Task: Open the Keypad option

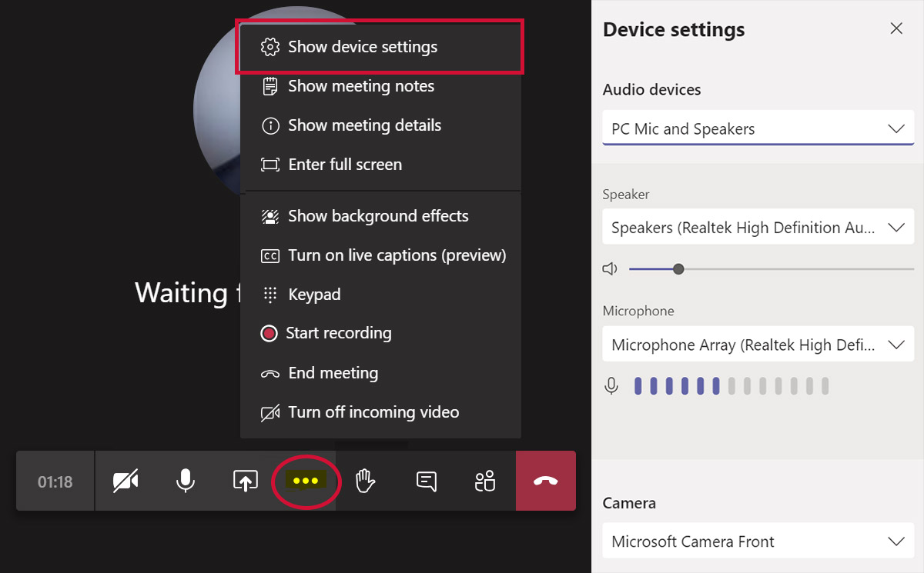Action: pos(315,294)
